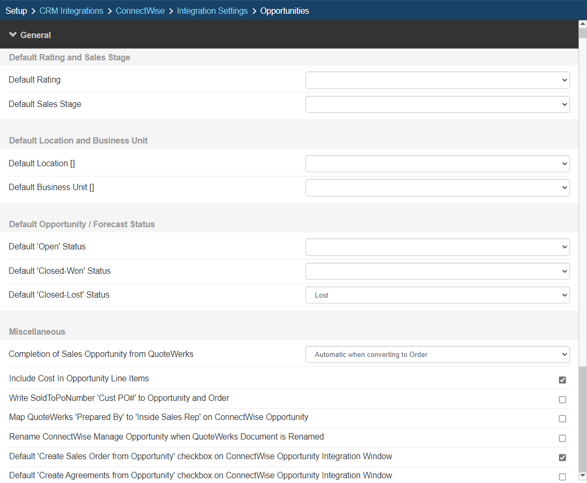
Task: Check Map 'Prepared By' to Inside Sales Rep
Action: point(562,418)
